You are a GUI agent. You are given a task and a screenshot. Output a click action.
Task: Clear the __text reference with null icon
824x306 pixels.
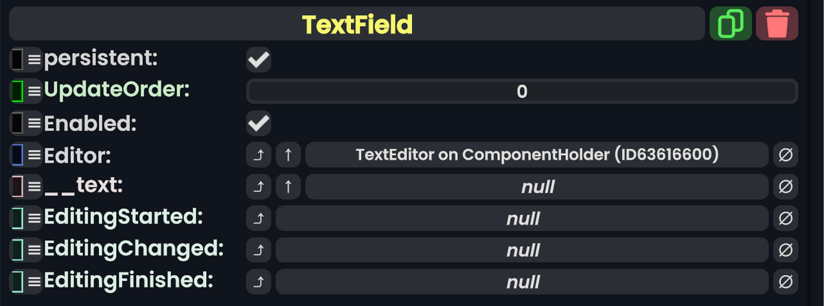coord(786,187)
